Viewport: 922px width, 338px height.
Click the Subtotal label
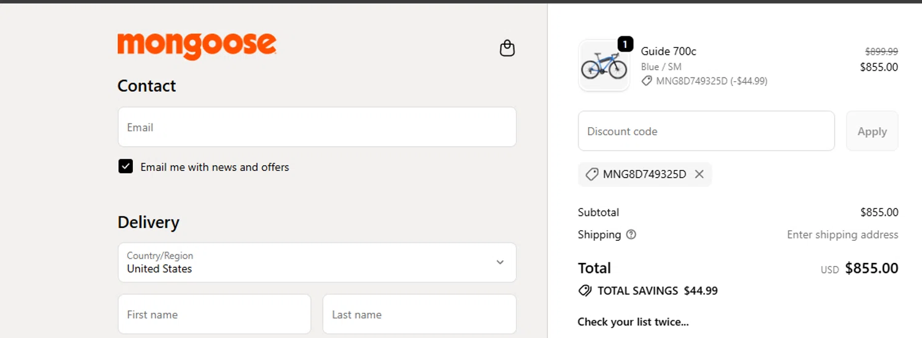tap(598, 212)
